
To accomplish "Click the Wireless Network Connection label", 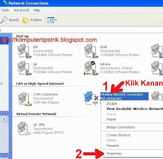I will [121, 94].
